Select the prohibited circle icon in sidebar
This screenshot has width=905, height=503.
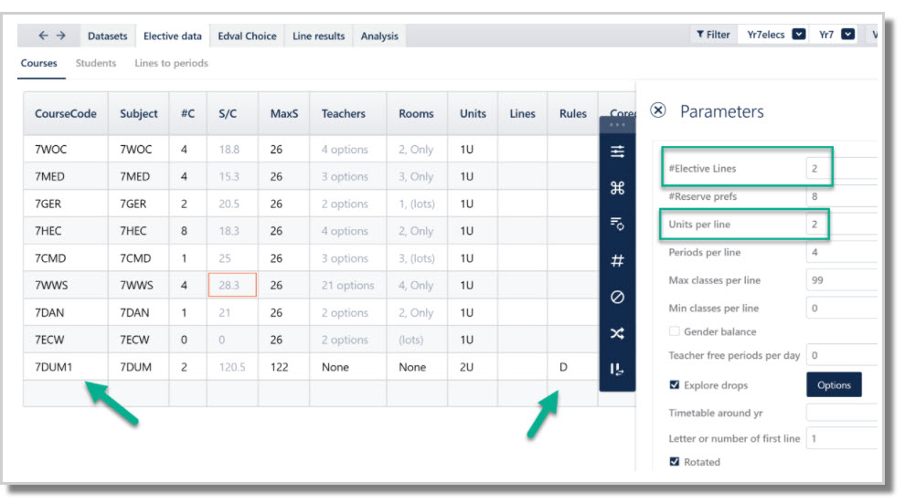pos(617,297)
